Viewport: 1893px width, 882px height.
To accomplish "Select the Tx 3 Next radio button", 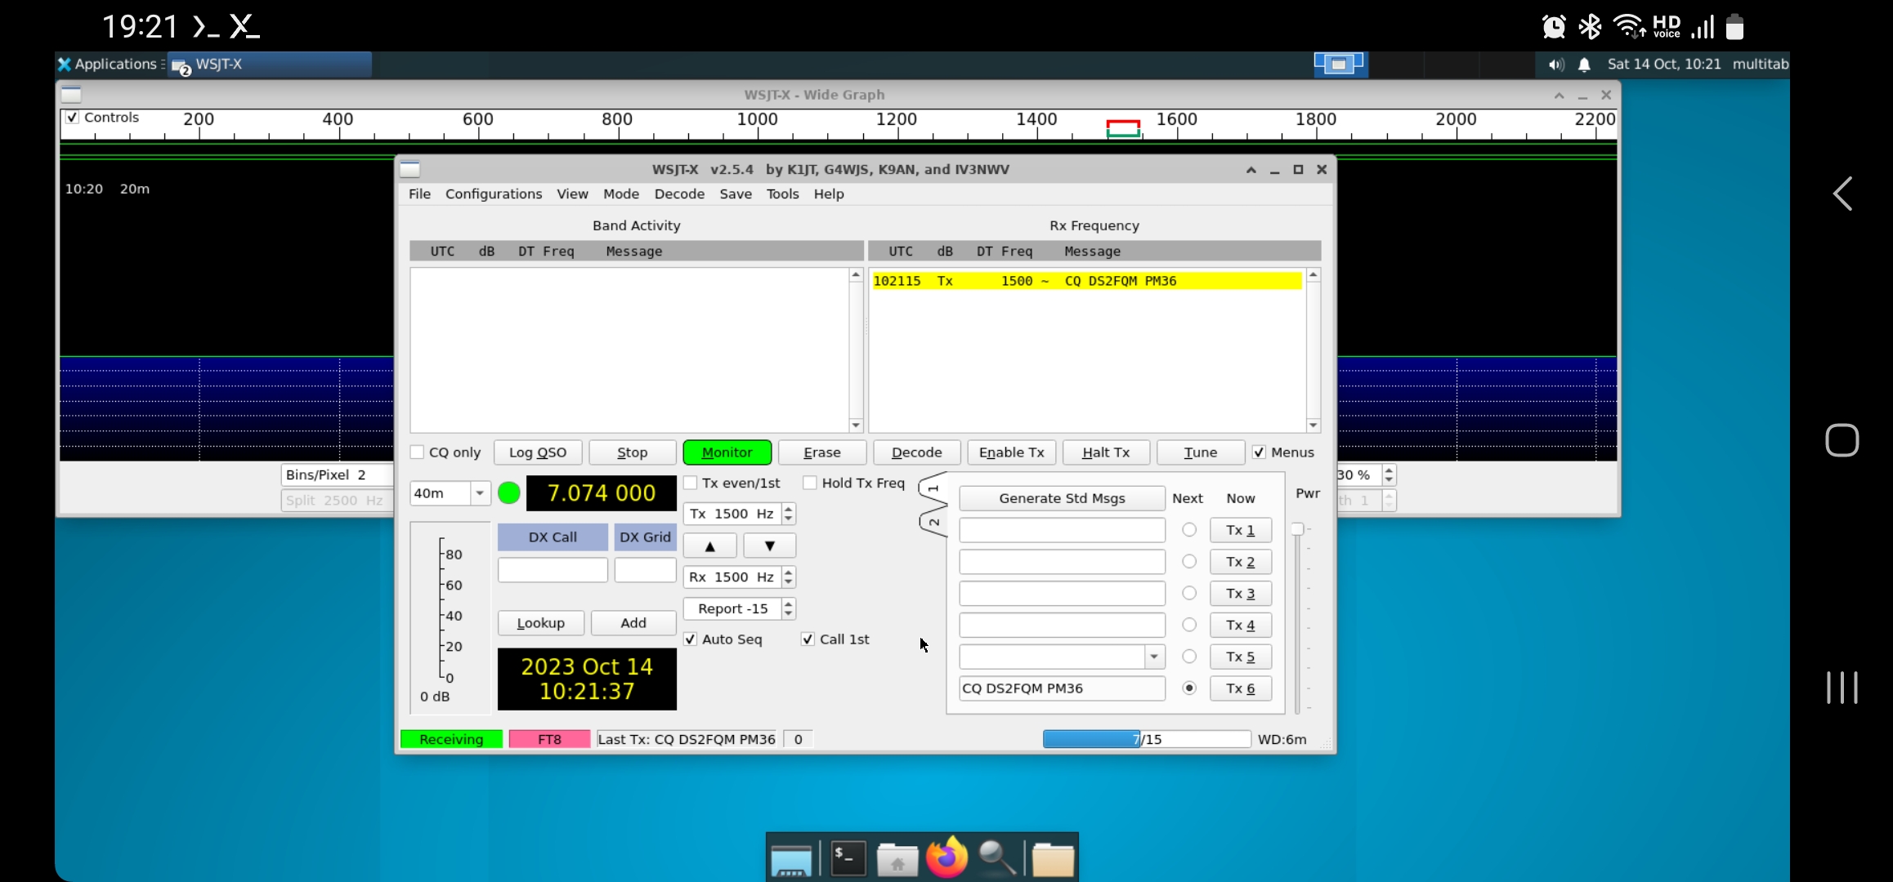I will click(x=1189, y=593).
